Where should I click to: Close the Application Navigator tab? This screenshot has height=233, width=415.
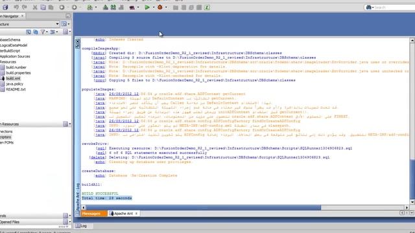point(22,16)
